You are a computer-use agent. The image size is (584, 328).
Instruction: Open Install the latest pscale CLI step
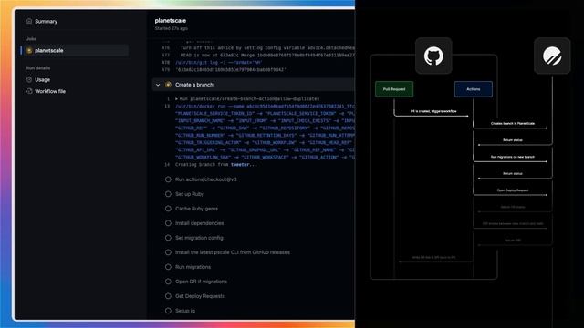[x=232, y=252]
